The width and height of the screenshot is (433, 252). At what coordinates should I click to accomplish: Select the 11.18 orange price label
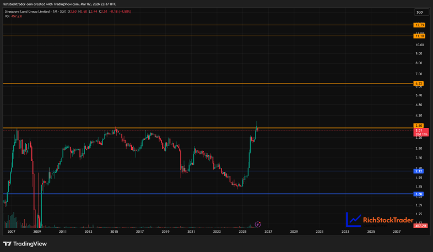(x=419, y=36)
